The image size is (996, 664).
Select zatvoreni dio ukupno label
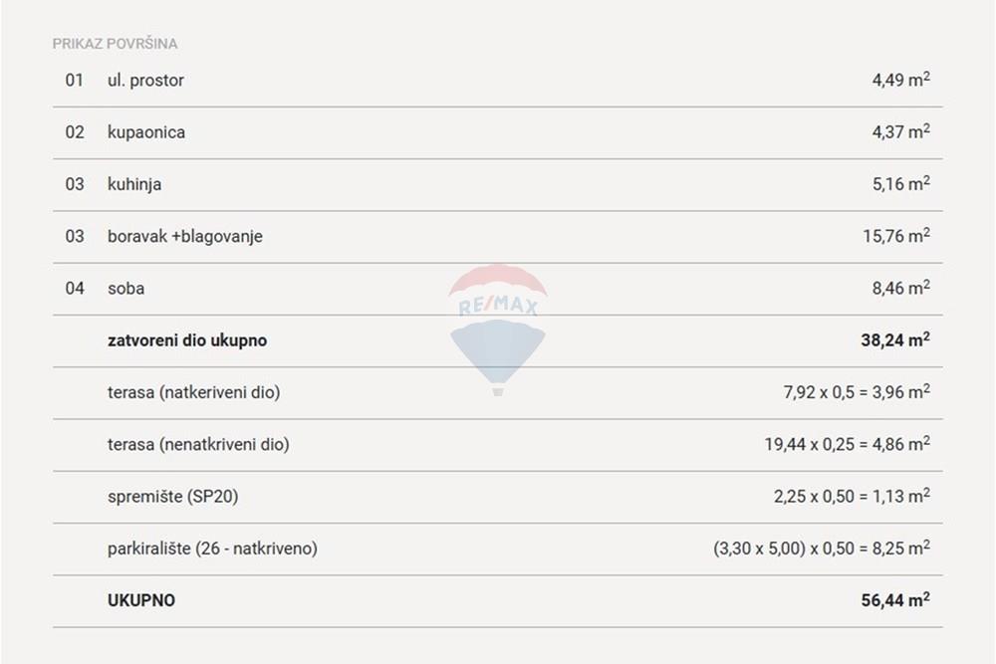(187, 340)
